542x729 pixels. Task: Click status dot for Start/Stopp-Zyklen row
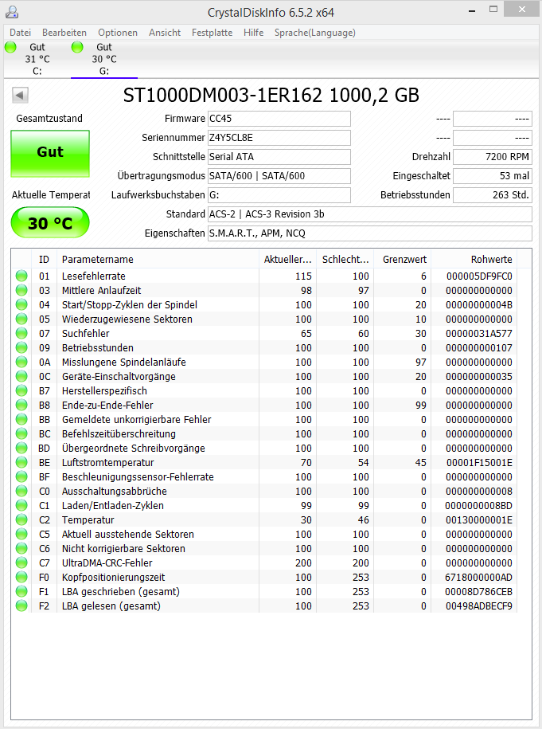point(21,304)
